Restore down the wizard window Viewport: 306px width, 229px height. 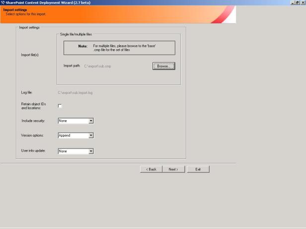click(298, 2)
